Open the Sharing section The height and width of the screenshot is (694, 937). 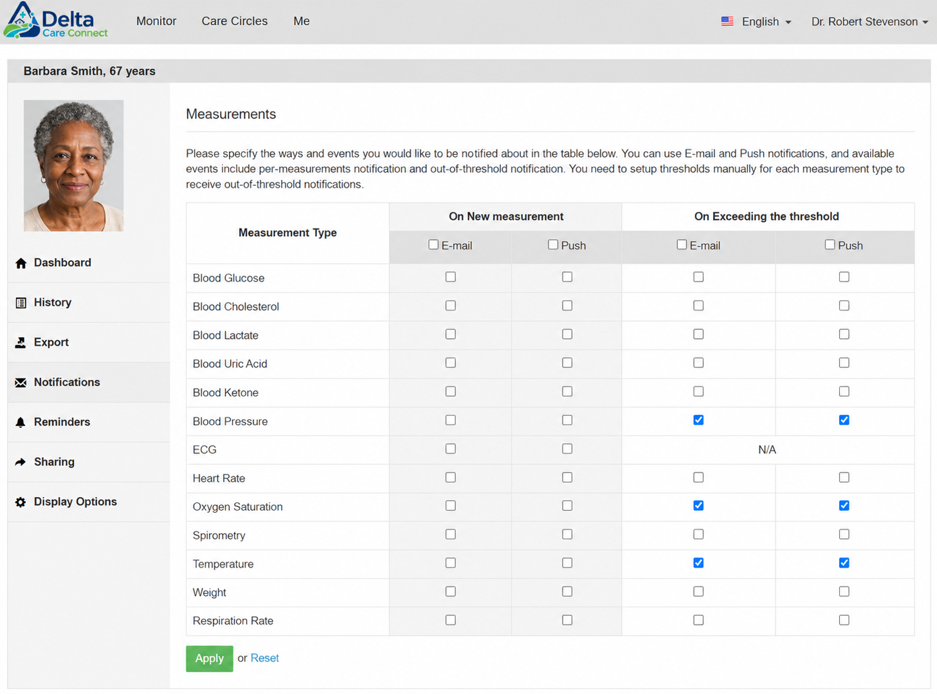[89, 462]
